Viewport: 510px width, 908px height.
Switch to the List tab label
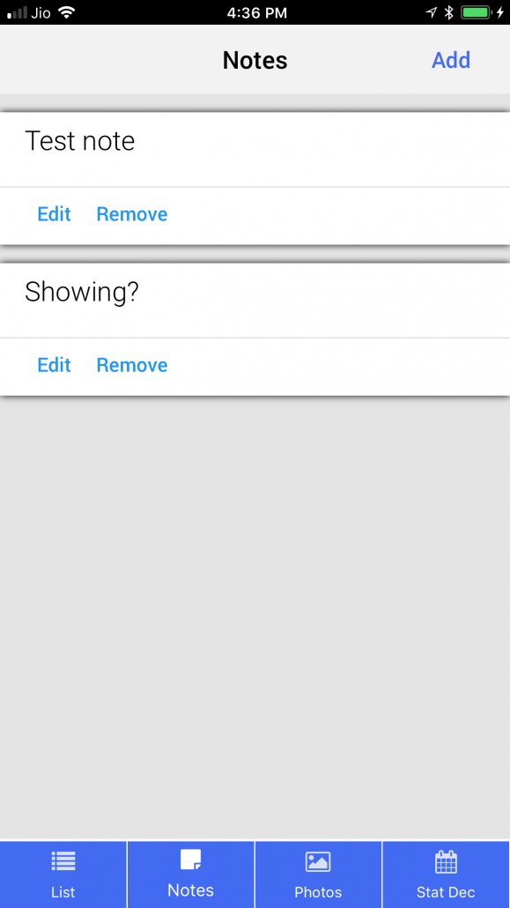(x=63, y=892)
